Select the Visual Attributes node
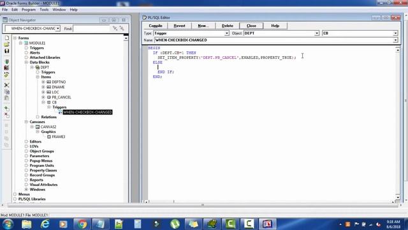Image resolution: width=408 pixels, height=230 pixels. click(43, 185)
